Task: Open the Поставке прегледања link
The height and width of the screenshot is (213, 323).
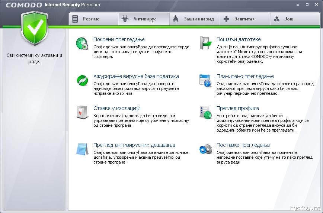Action: [243, 145]
